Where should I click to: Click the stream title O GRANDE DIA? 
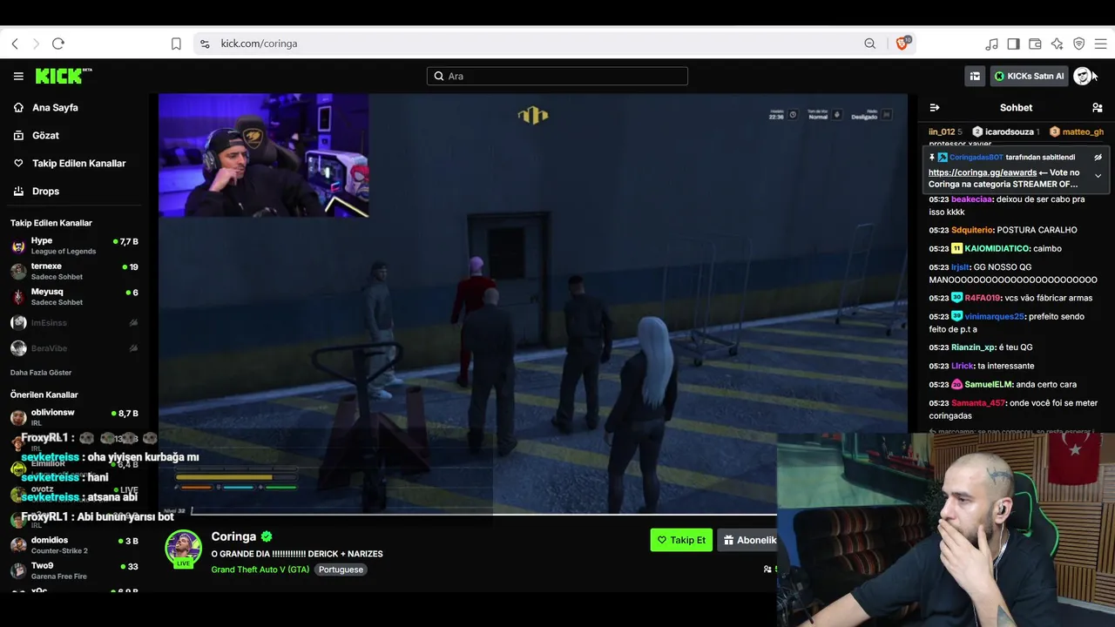click(x=297, y=554)
